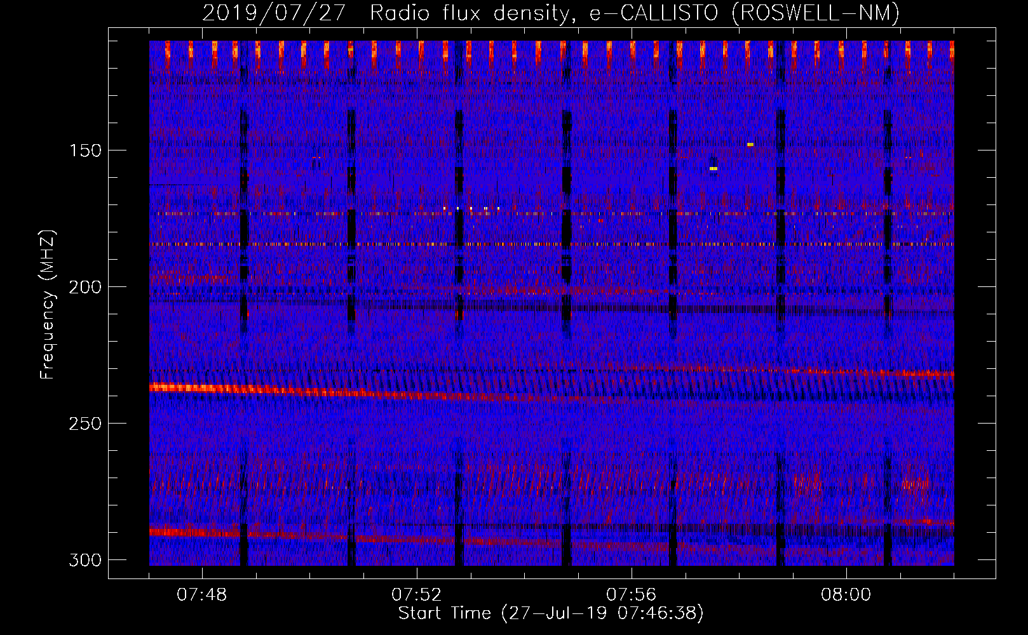Click the 07:56 time tick label
Viewport: 1028px width, 635px height.
[x=632, y=594]
